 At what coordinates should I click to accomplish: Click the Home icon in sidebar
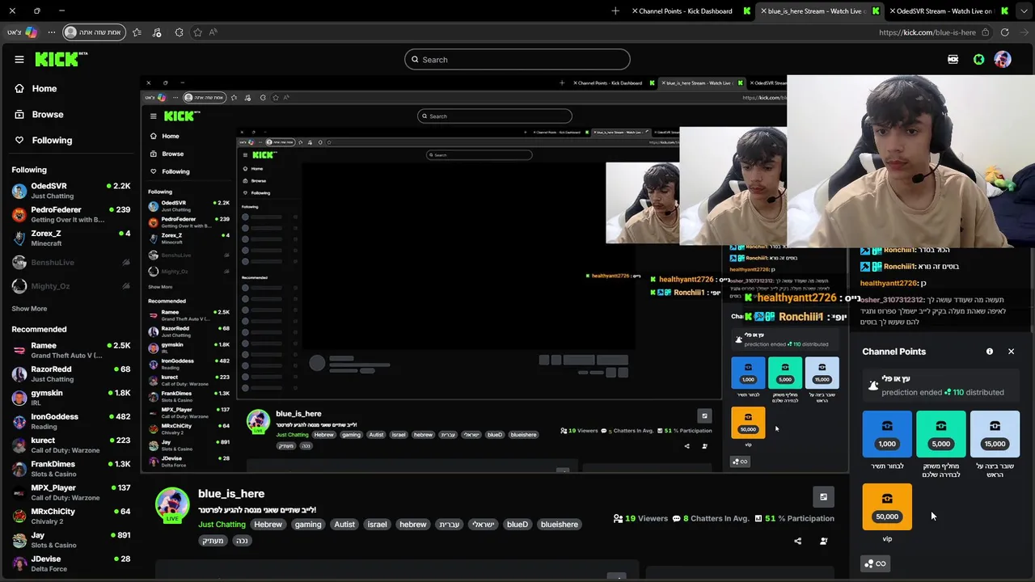[x=19, y=88]
